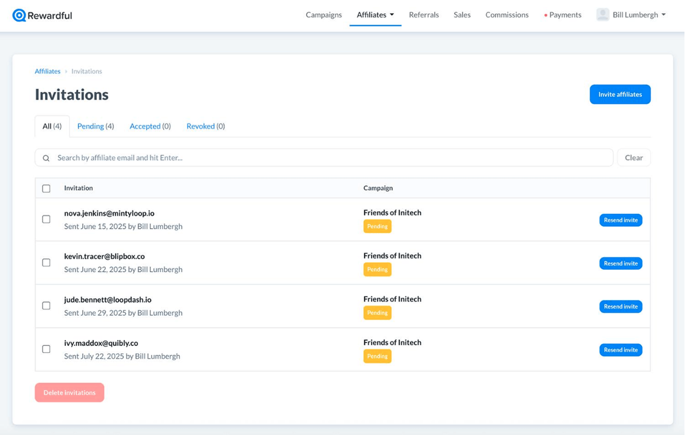This screenshot has width=685, height=435.
Task: Click the search magnifier icon
Action: point(46,158)
